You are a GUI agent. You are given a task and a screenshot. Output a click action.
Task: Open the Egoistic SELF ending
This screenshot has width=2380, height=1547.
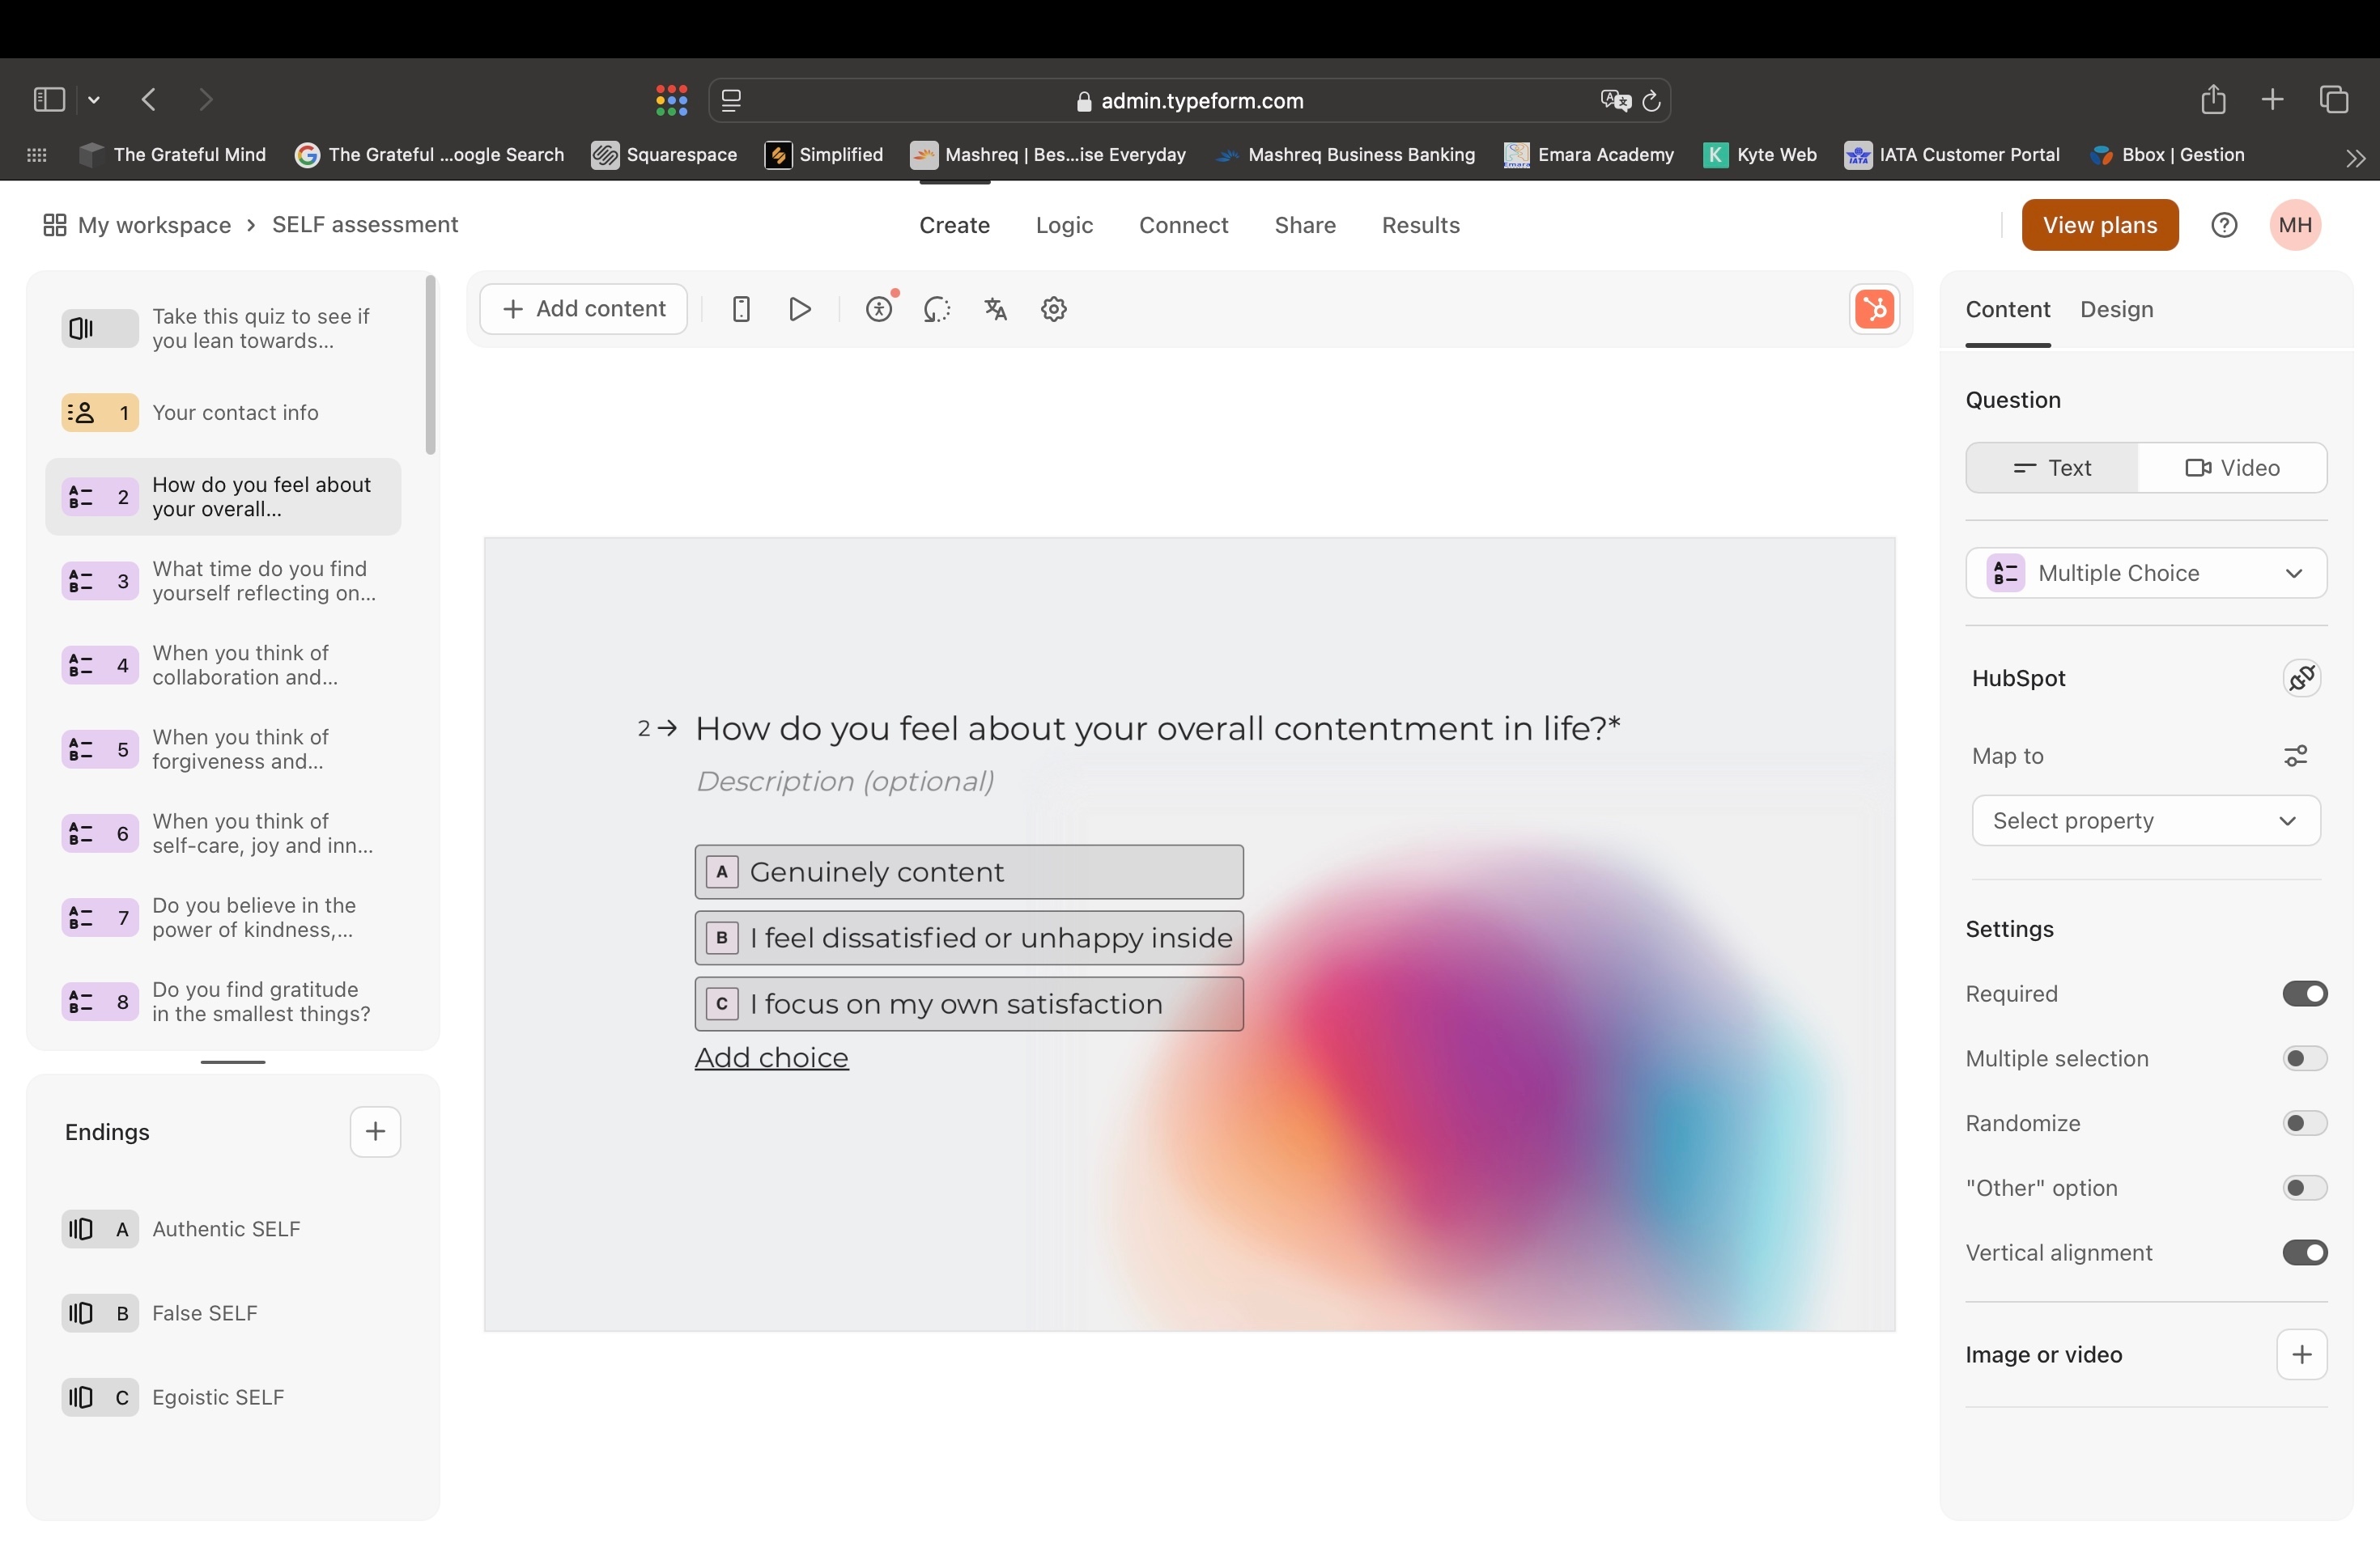pyautogui.click(x=223, y=1397)
